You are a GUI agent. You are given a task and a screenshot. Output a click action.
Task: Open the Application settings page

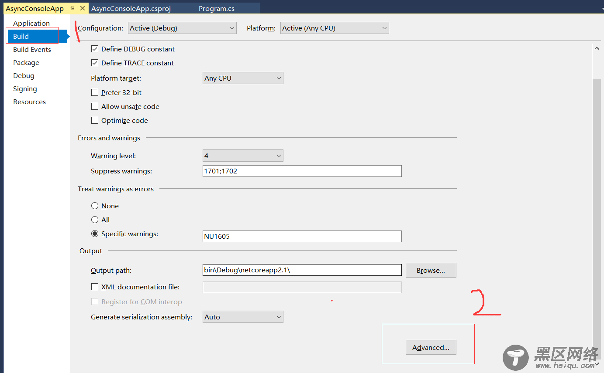31,23
